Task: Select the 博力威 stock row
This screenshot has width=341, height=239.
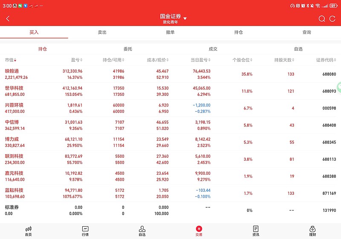Action: [x=170, y=142]
